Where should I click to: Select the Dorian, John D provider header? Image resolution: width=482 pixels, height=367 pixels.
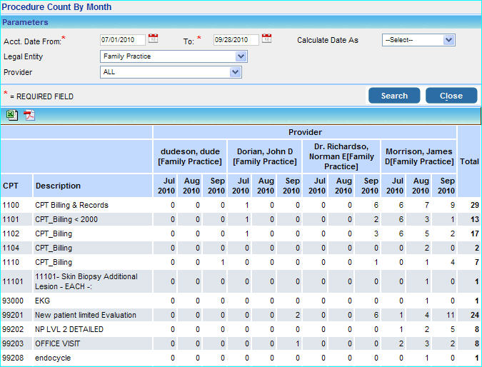pyautogui.click(x=264, y=156)
